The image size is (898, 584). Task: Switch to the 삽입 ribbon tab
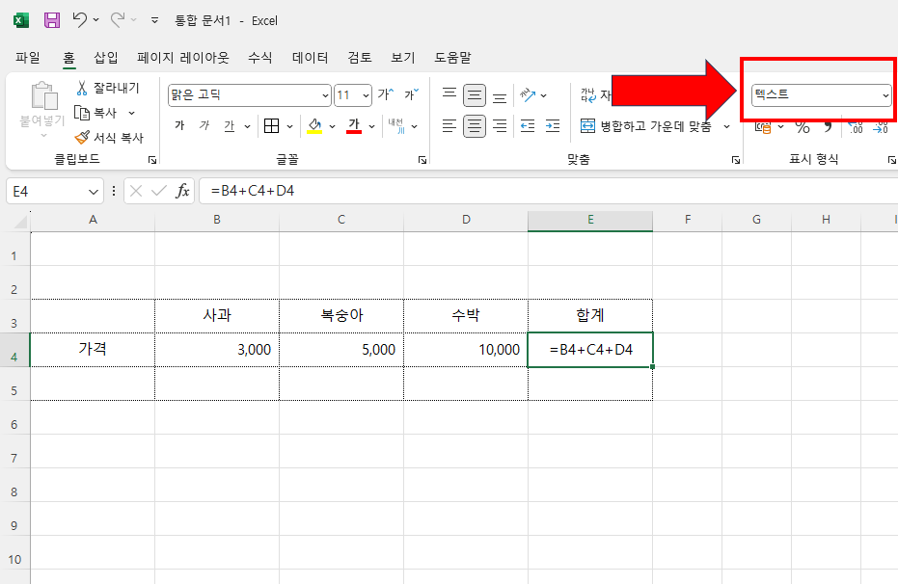coord(106,58)
